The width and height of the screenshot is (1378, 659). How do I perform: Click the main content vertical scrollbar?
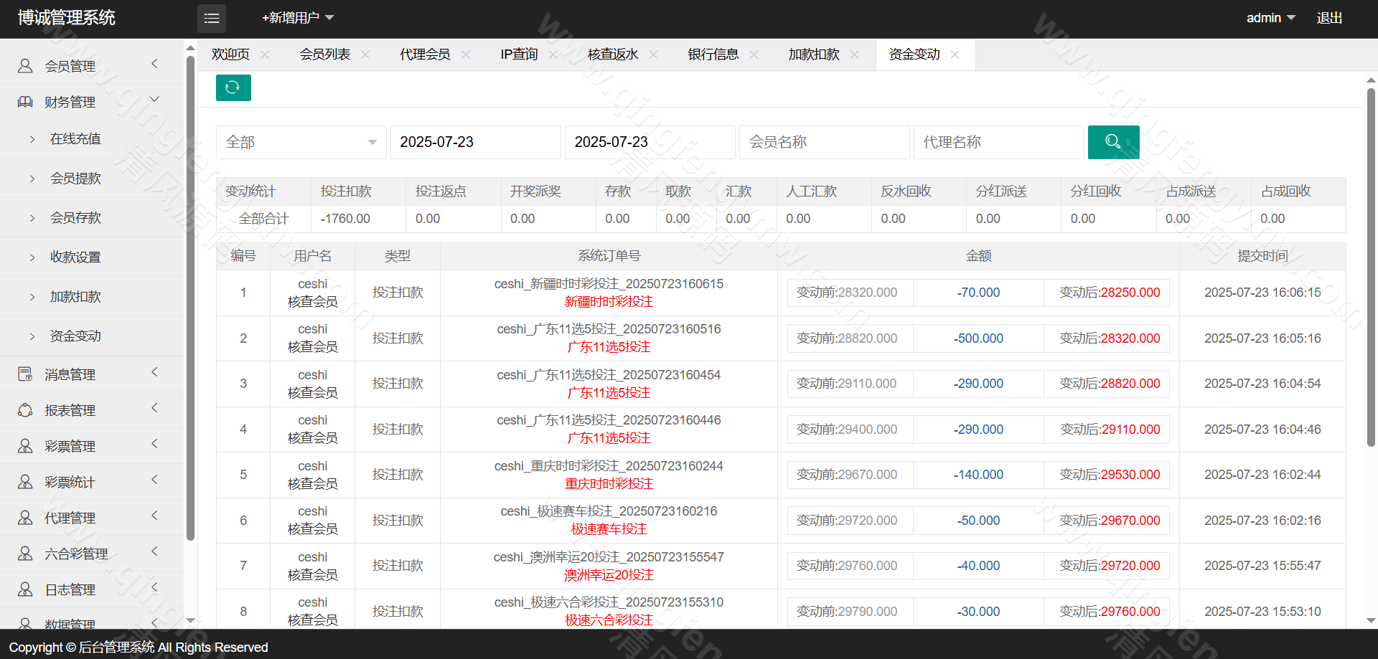[x=1371, y=267]
